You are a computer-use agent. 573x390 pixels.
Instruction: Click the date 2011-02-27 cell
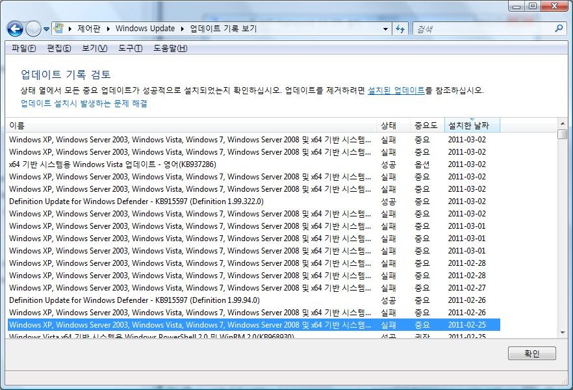pyautogui.click(x=466, y=288)
